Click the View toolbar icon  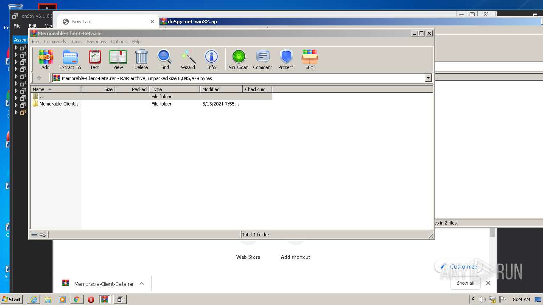[x=118, y=60]
